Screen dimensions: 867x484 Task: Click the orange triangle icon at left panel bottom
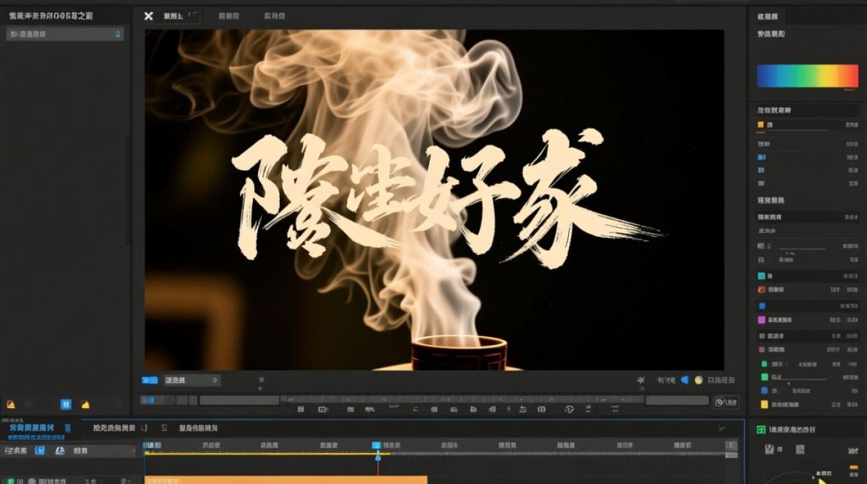pyautogui.click(x=10, y=405)
